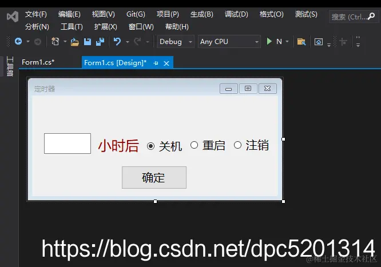Expand the dropdown arrow after the window icon
Image resolution: width=381 pixels, height=267 pixels.
(329, 45)
